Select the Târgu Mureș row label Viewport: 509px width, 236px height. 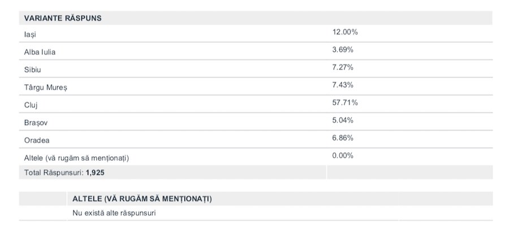(46, 88)
